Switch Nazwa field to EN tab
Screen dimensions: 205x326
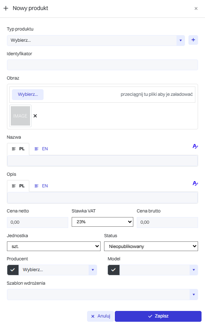click(41, 149)
